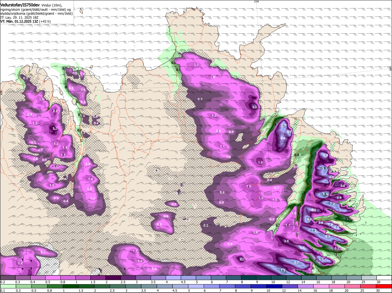The width and height of the screenshot is (392, 293).
Task: Click the 3.9 value on the map
Action: click(321, 223)
